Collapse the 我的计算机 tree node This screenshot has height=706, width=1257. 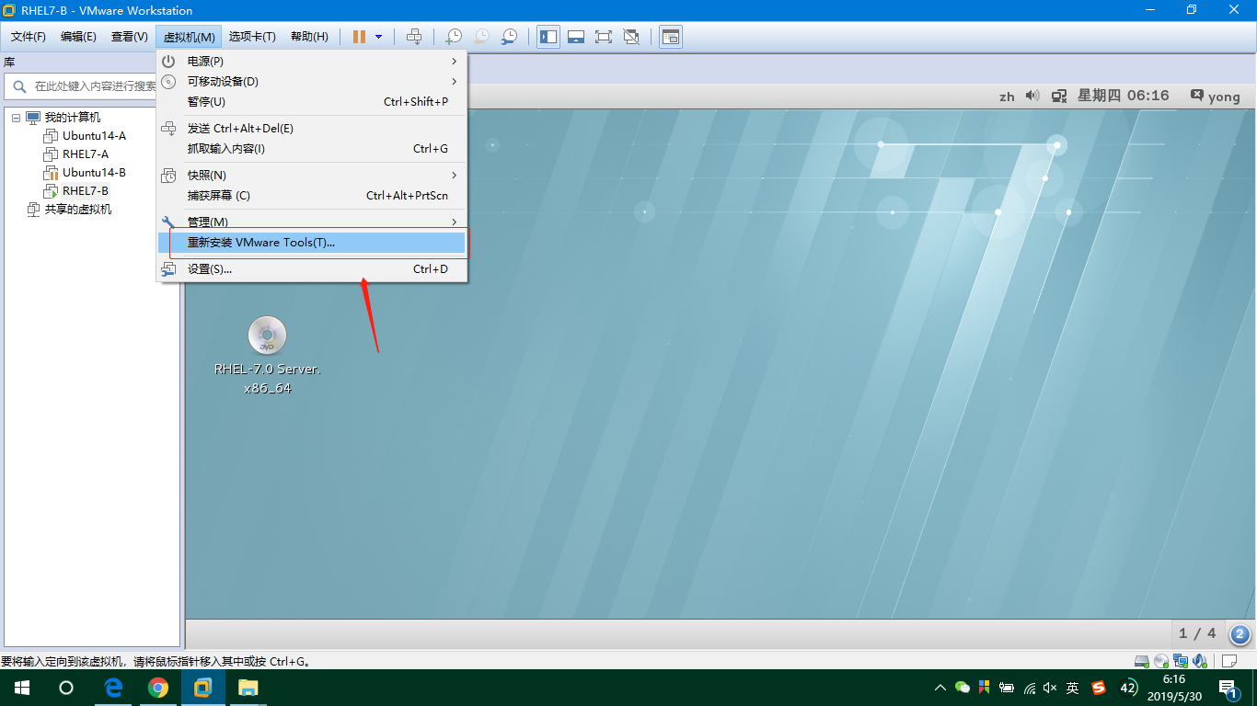pos(15,117)
